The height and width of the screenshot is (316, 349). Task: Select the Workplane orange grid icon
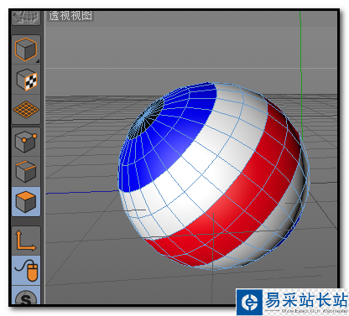pos(26,109)
